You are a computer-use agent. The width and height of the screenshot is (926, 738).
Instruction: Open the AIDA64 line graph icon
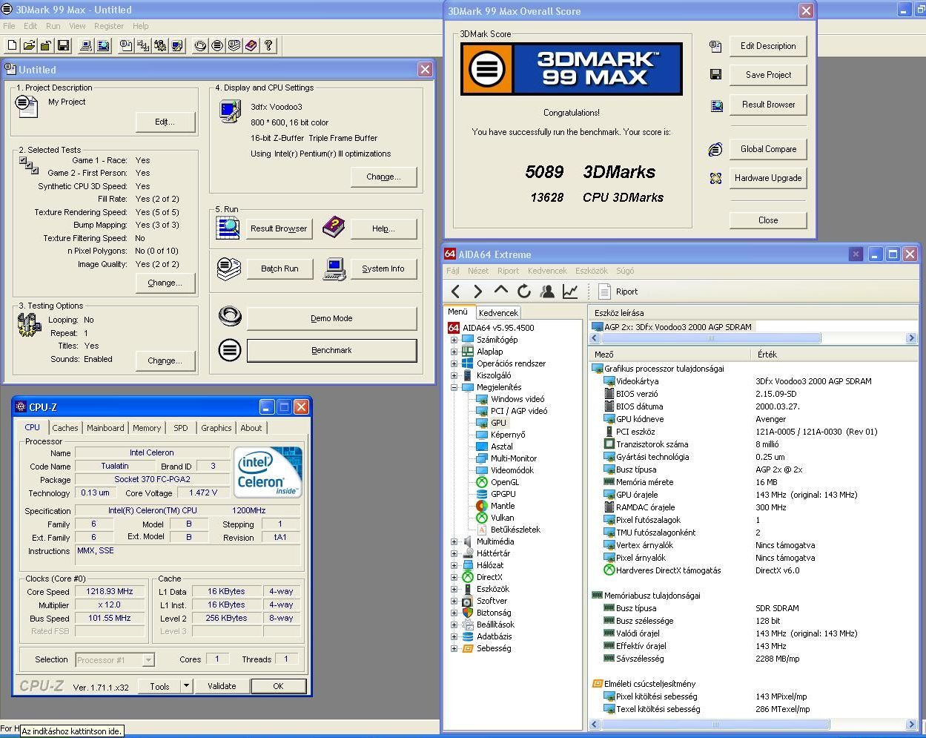click(x=570, y=291)
